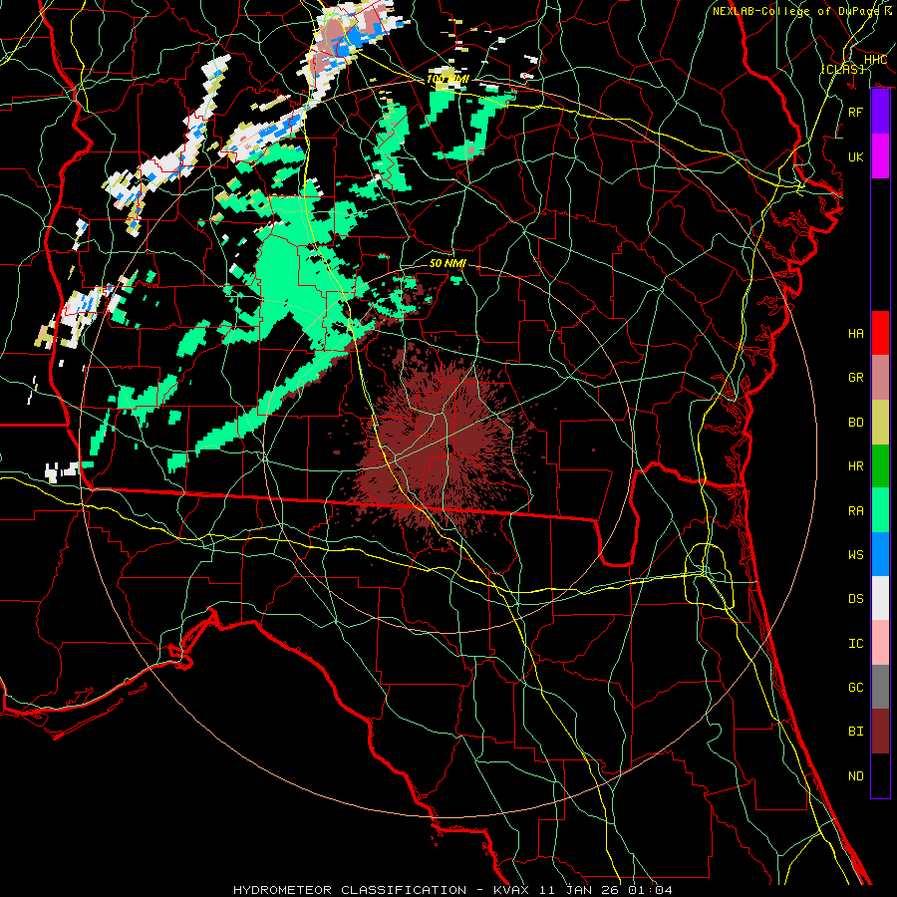Viewport: 897px width, 897px height.
Task: Click the HHC product label
Action: pyautogui.click(x=875, y=59)
